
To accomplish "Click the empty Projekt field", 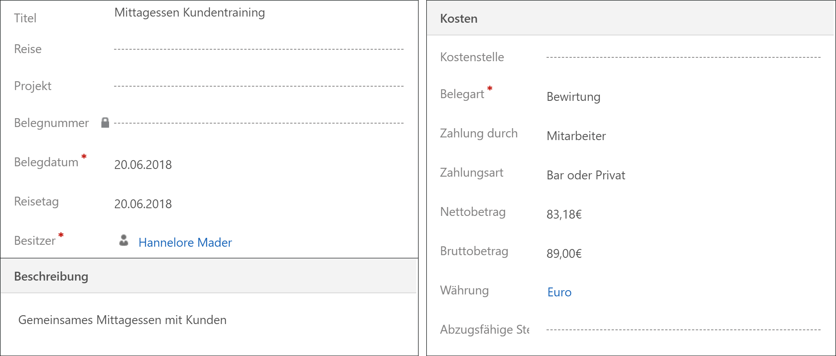I will click(258, 86).
